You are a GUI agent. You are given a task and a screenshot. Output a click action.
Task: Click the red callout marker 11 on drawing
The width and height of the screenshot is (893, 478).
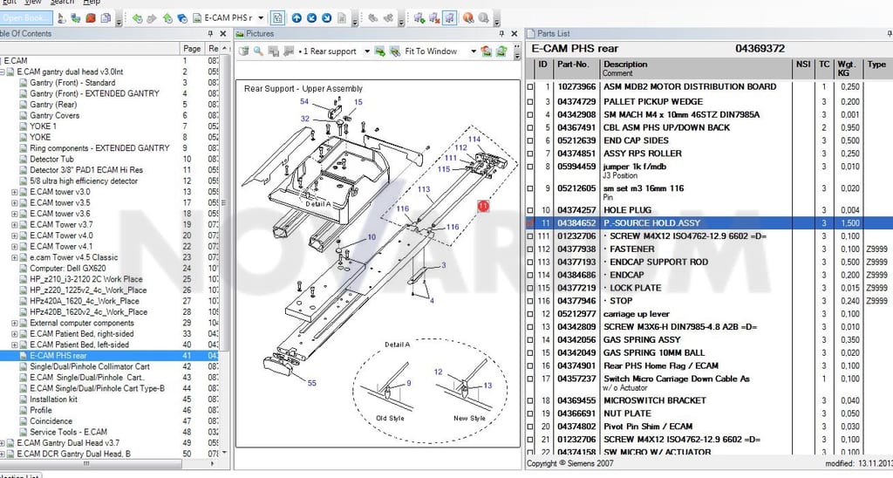[483, 206]
